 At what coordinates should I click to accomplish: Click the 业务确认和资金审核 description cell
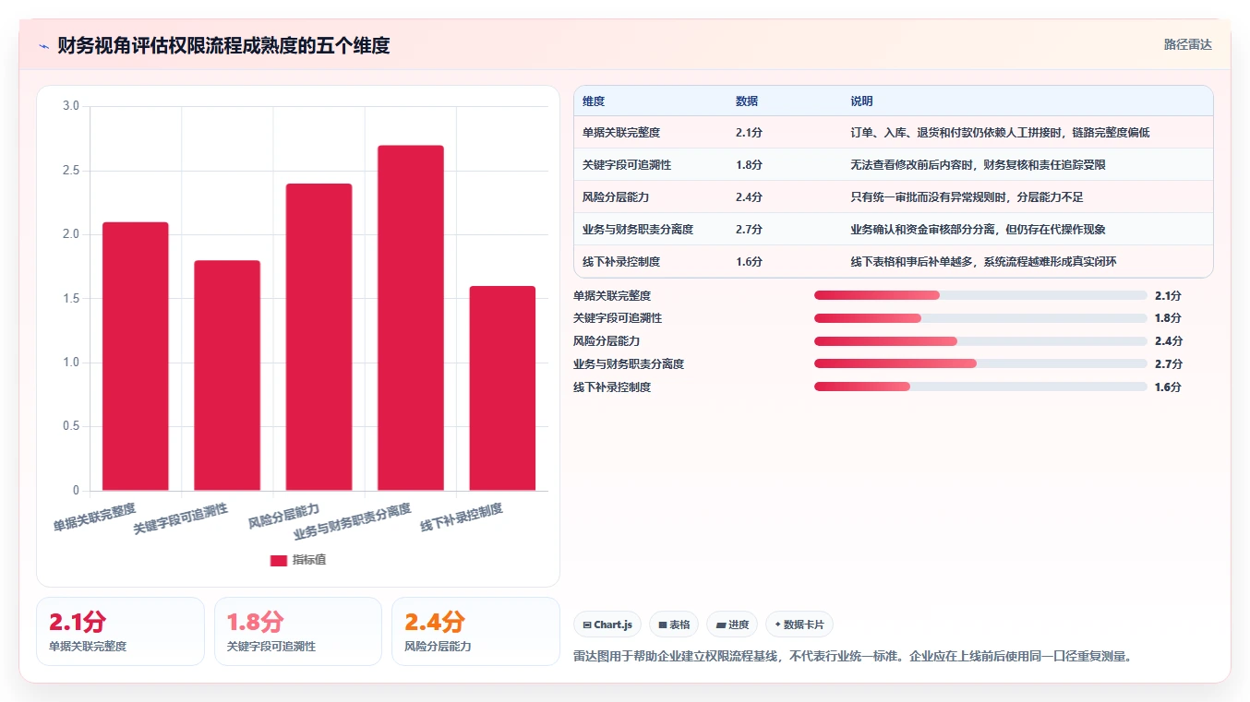coord(1027,230)
